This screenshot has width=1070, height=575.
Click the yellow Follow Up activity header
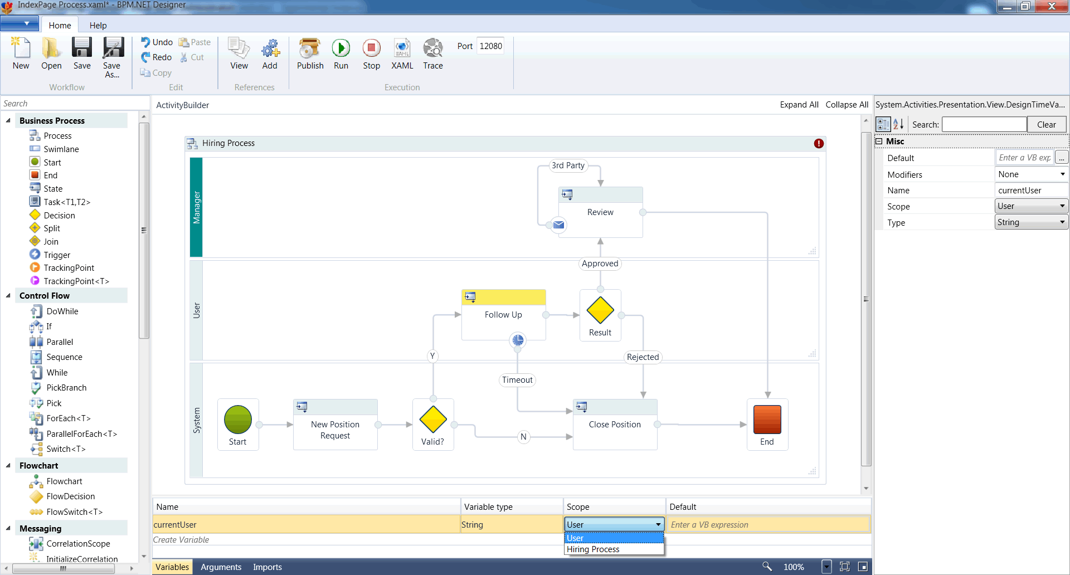(x=503, y=297)
